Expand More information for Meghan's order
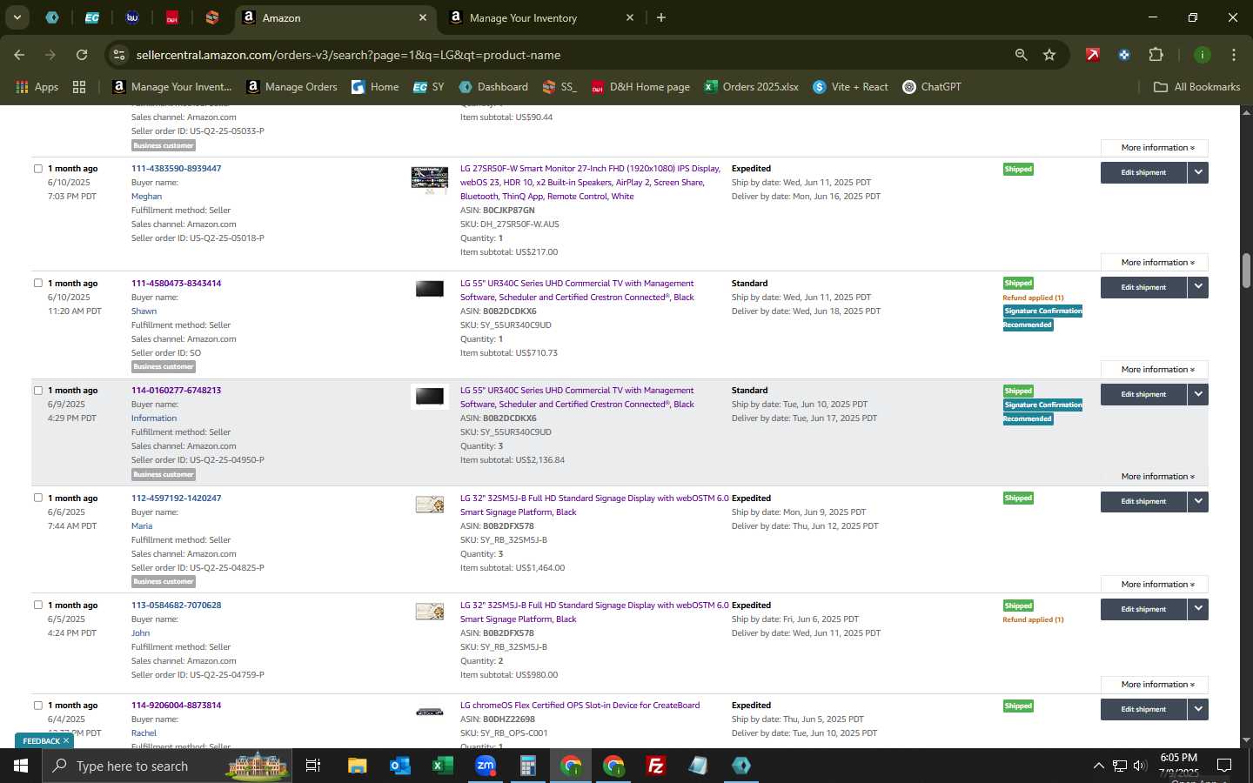The height and width of the screenshot is (783, 1253). coord(1155,262)
